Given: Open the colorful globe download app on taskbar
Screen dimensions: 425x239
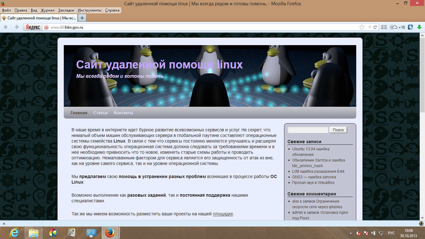Looking at the screenshot, I should coord(53,233).
